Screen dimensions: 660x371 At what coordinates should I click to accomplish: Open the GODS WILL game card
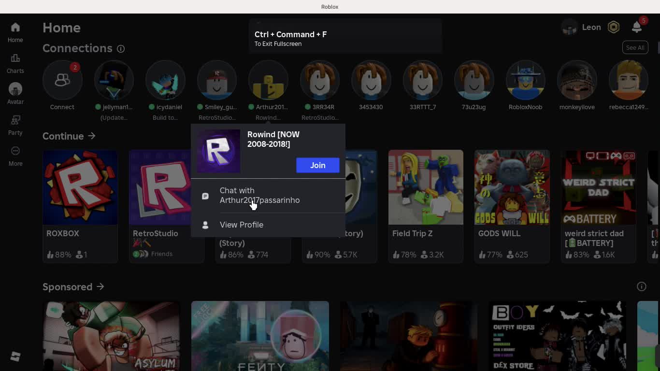(512, 206)
